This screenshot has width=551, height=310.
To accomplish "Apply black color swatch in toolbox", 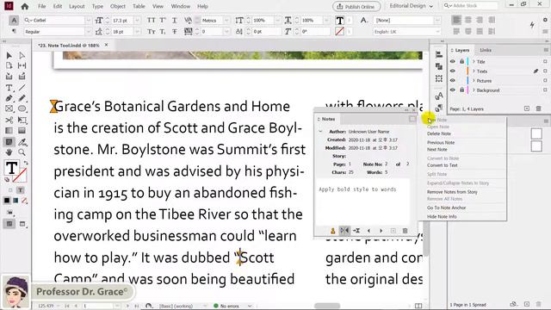I will (x=7, y=201).
